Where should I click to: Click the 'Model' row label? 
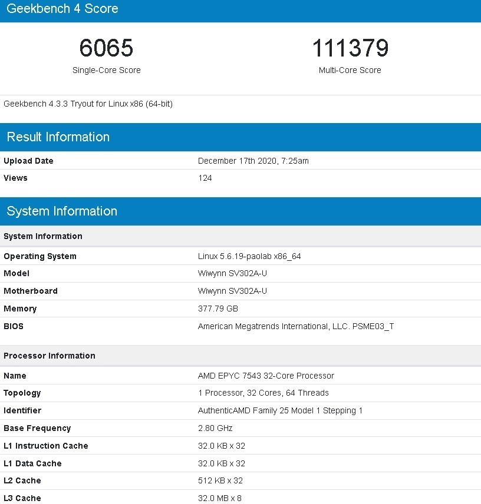click(x=17, y=273)
